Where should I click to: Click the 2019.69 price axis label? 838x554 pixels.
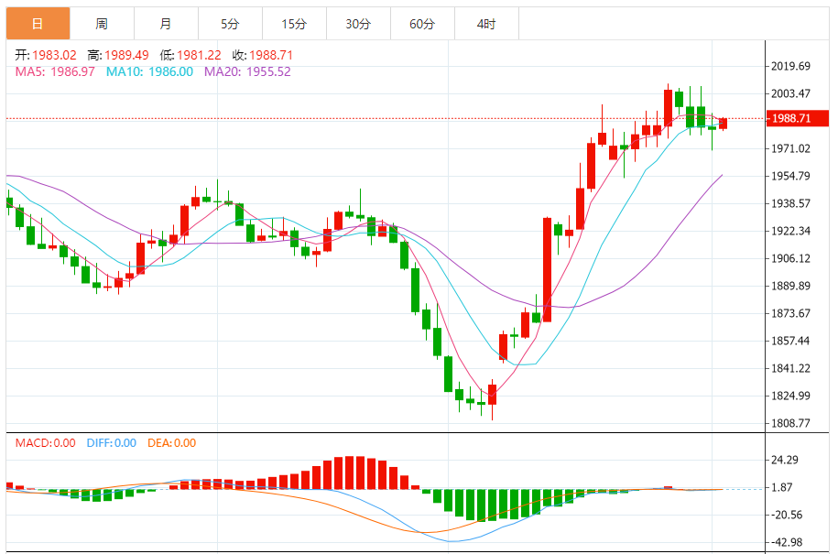tap(790, 66)
